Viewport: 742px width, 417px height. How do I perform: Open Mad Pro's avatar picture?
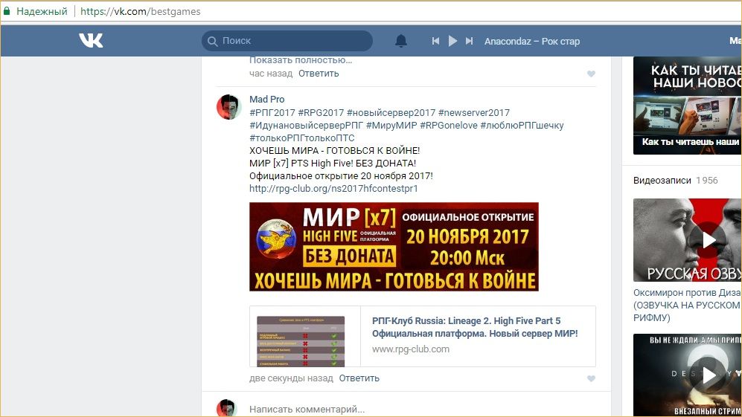click(x=229, y=107)
